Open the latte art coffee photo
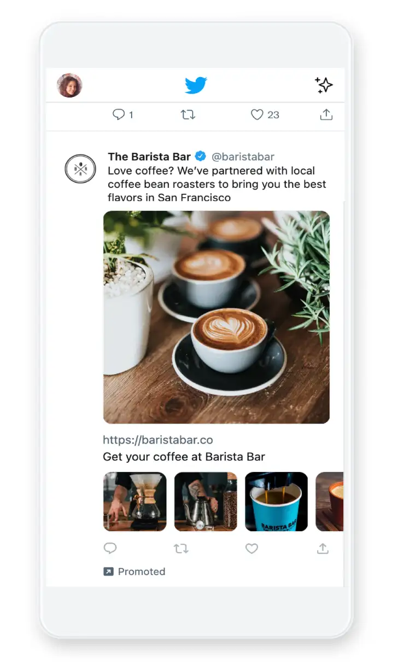398x667 pixels. click(216, 317)
